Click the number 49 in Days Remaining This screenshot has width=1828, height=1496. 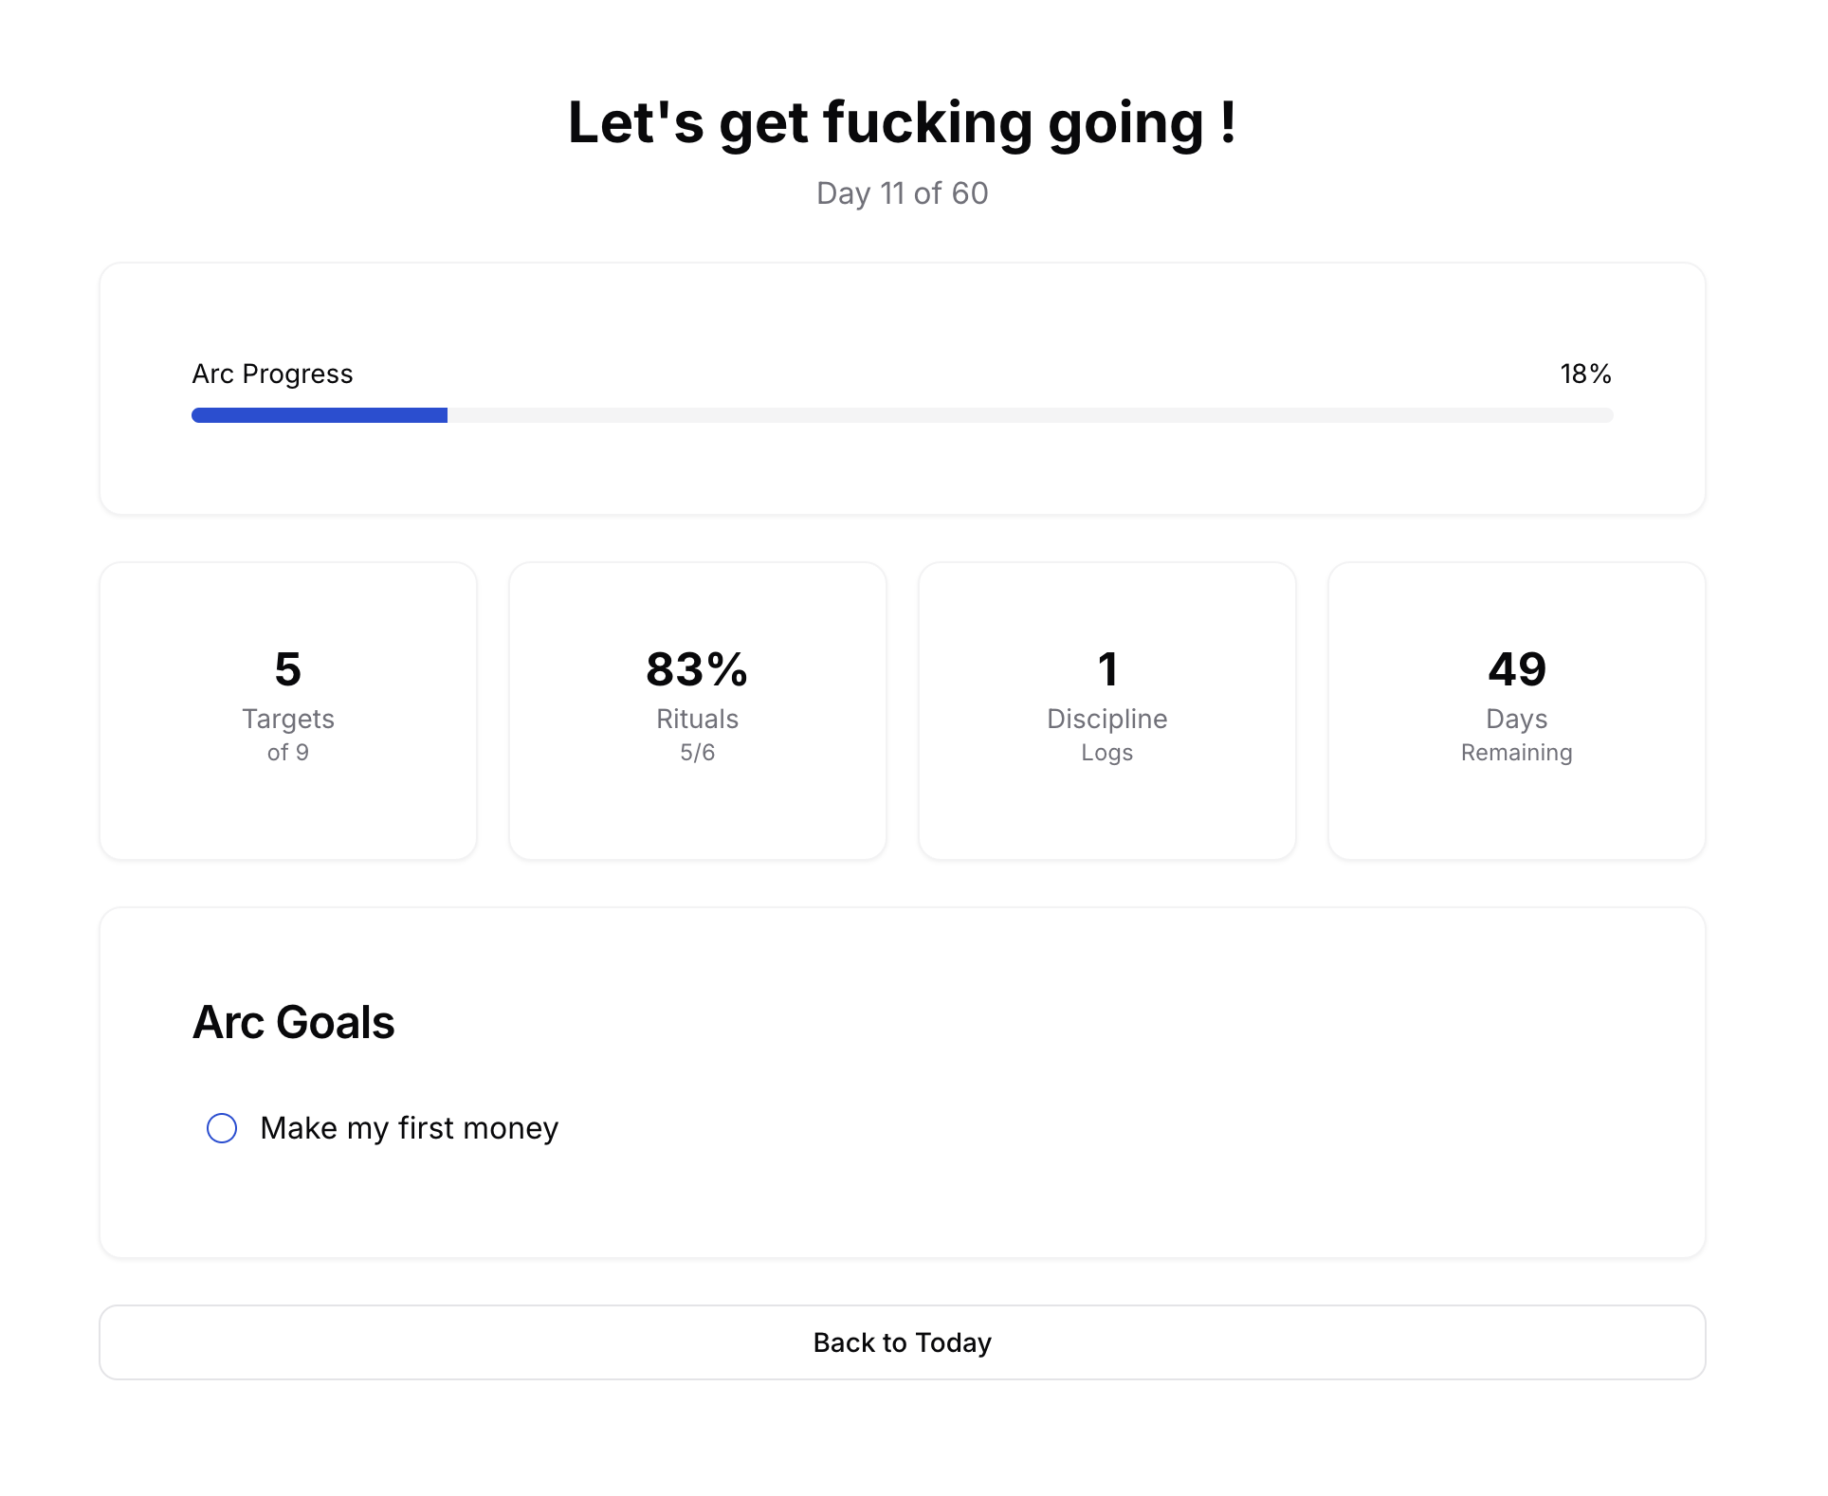(1516, 669)
